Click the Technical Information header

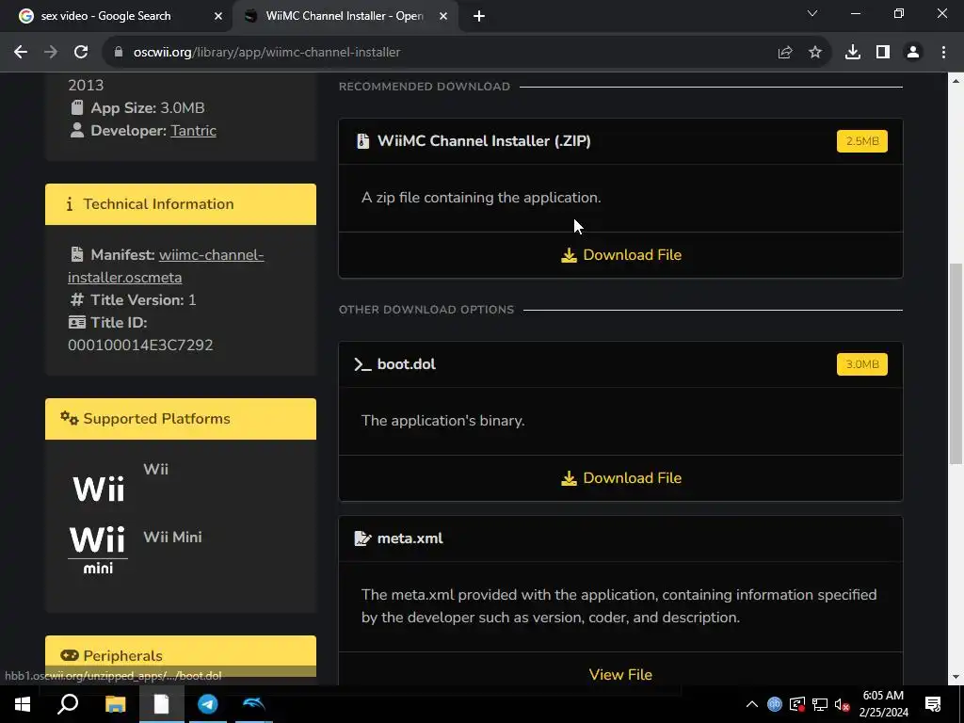[x=181, y=204]
